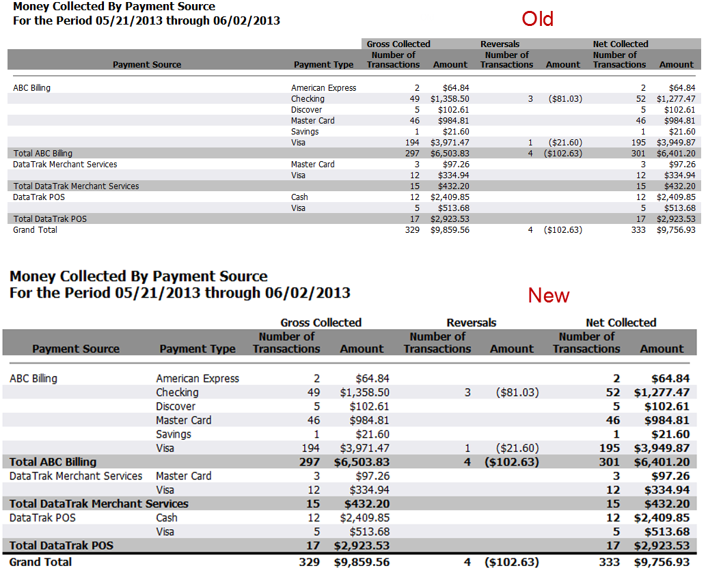Select Total DataTrak POS label in old report
Image resolution: width=708 pixels, height=579 pixels.
point(50,219)
